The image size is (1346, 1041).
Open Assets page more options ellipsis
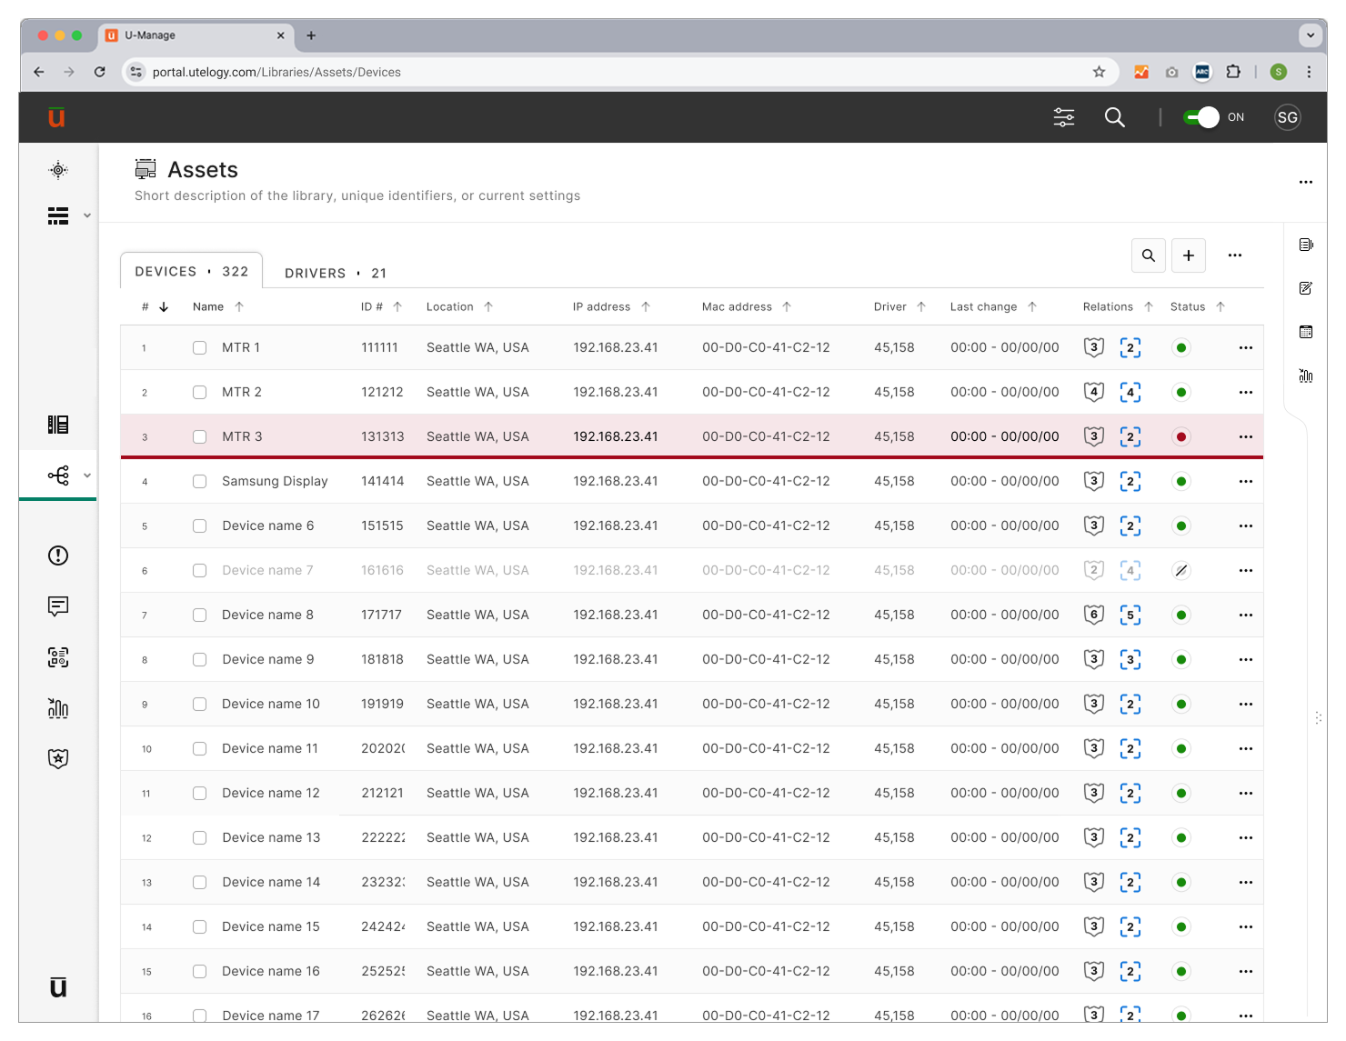tap(1305, 182)
